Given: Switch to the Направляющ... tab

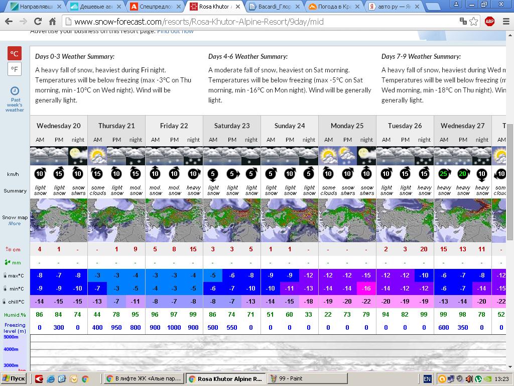Looking at the screenshot, I should 36,6.
